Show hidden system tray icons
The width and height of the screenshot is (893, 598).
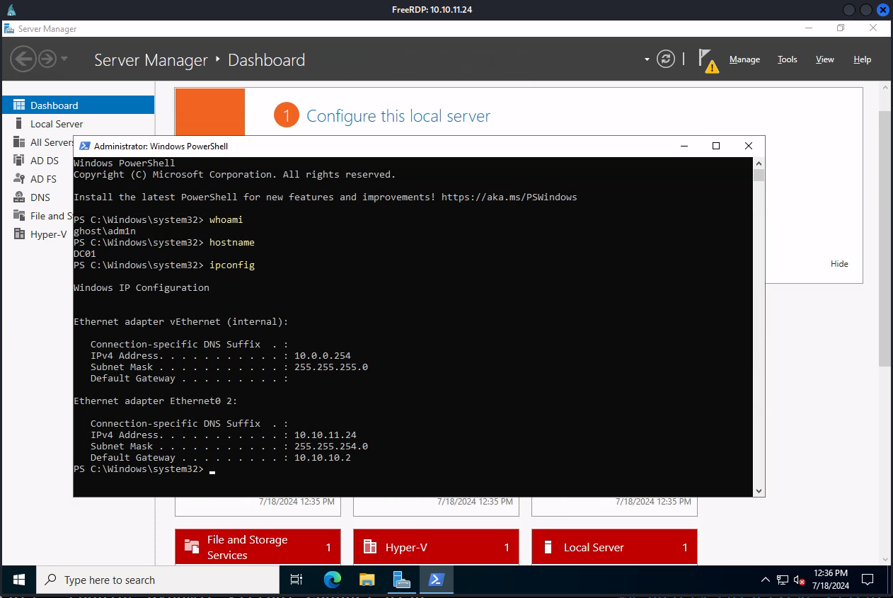click(766, 580)
